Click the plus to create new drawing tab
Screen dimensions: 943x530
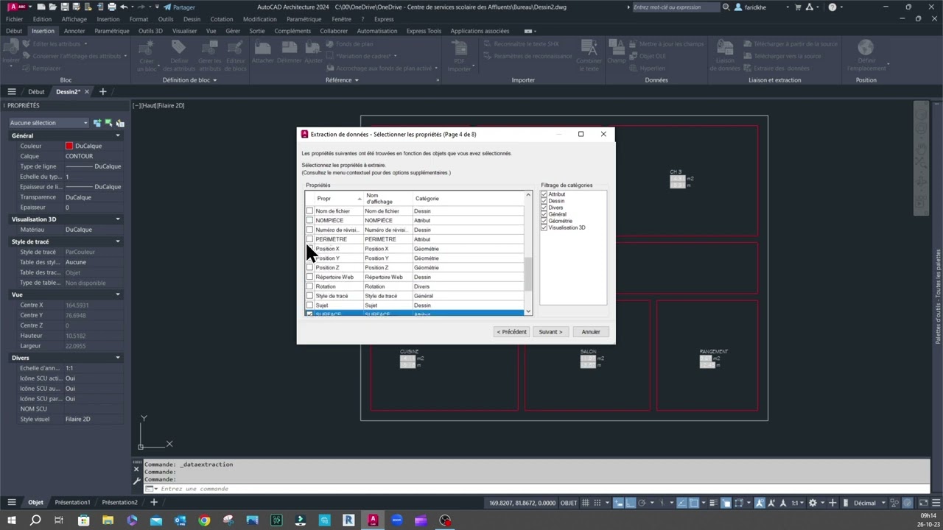pyautogui.click(x=102, y=91)
